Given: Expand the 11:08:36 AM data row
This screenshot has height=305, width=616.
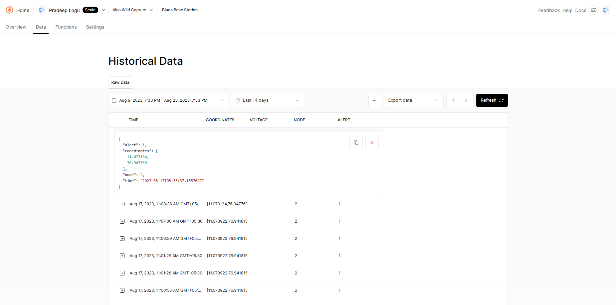Looking at the screenshot, I should click(x=122, y=204).
